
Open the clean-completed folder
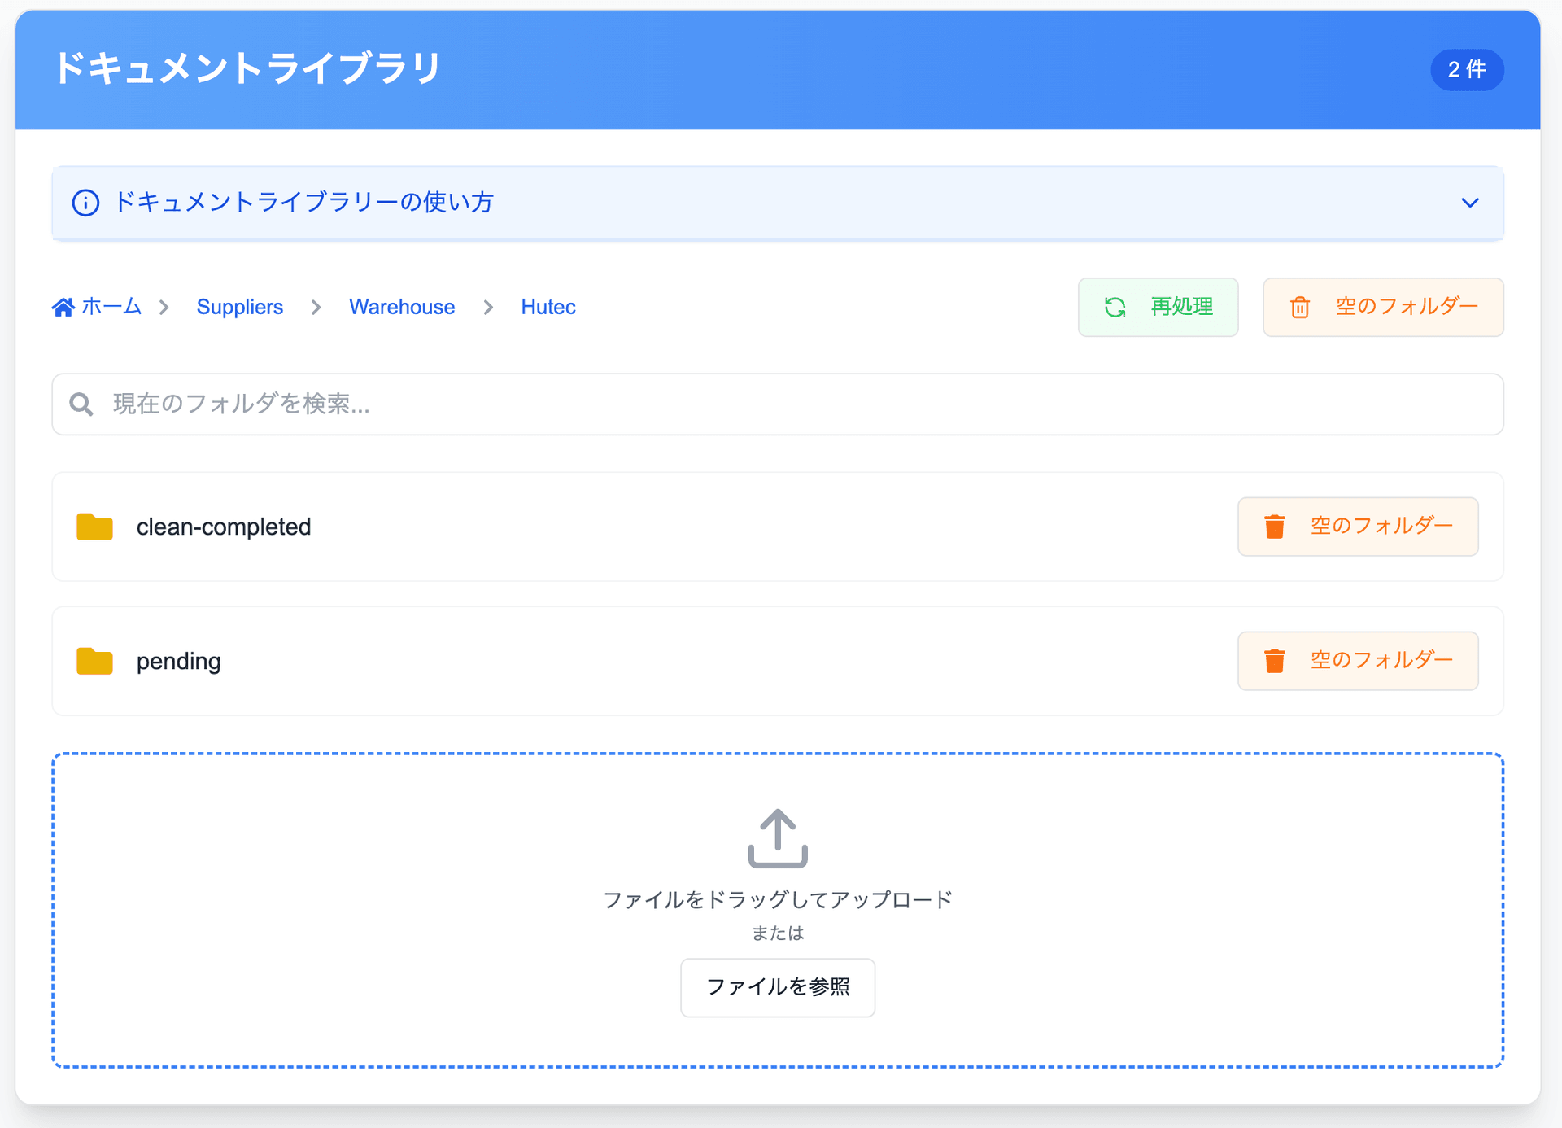point(224,527)
